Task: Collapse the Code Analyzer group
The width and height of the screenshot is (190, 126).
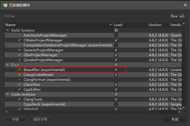Action: [x=8, y=94]
